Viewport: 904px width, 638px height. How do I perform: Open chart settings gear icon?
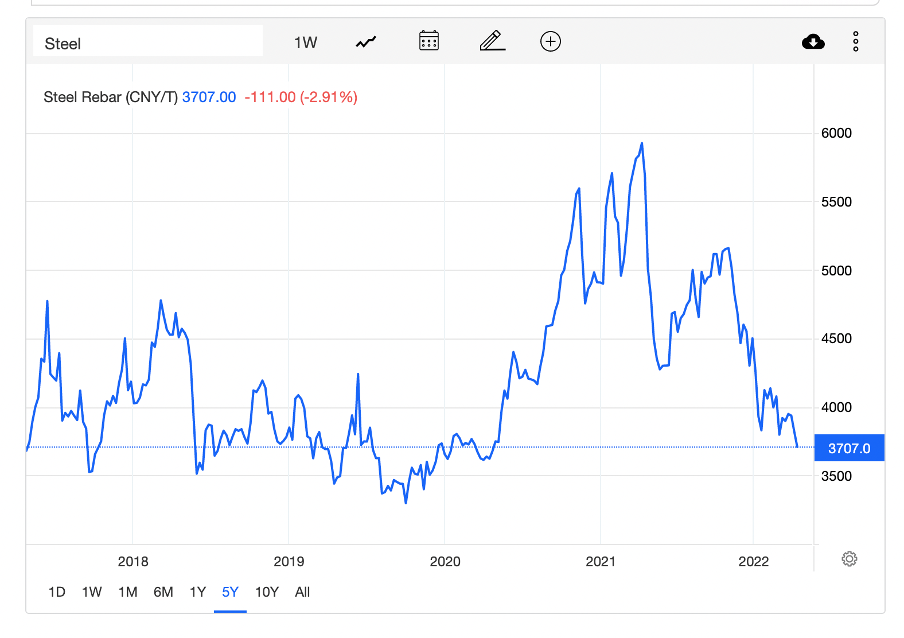(849, 559)
